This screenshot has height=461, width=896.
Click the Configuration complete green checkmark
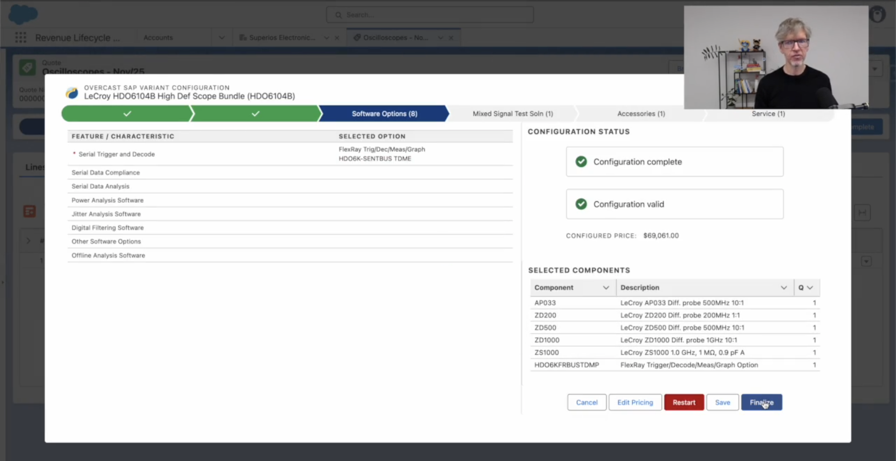coord(581,162)
